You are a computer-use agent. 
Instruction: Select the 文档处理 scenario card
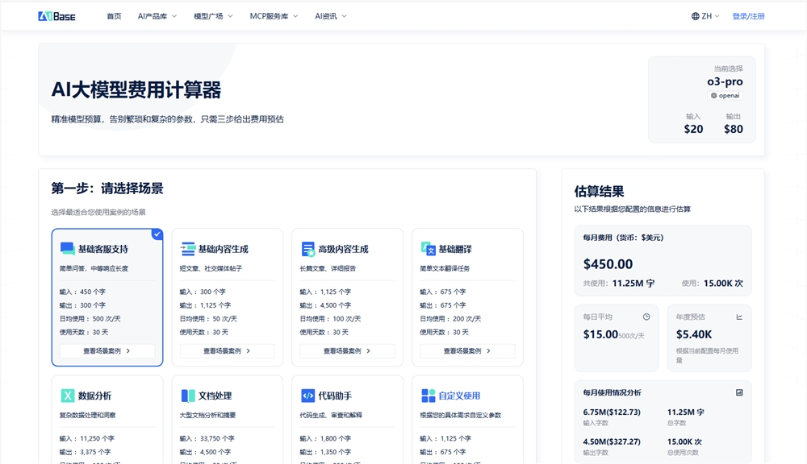pyautogui.click(x=228, y=419)
